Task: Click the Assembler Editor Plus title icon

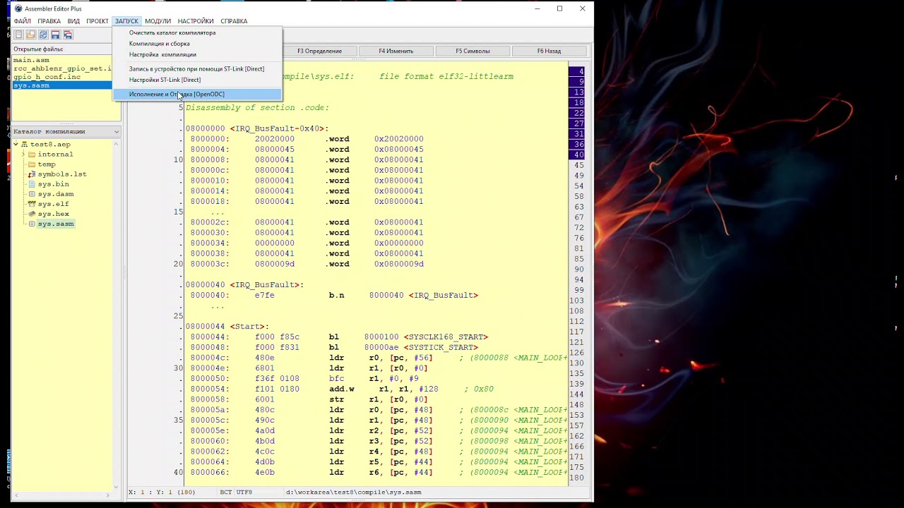Action: click(x=18, y=8)
